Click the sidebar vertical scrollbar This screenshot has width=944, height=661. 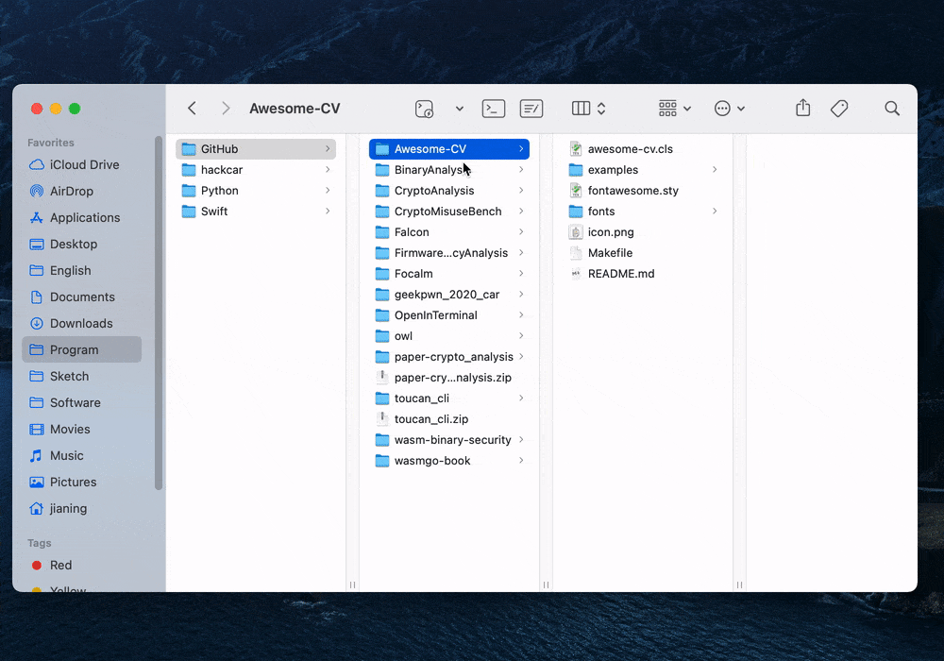[159, 312]
